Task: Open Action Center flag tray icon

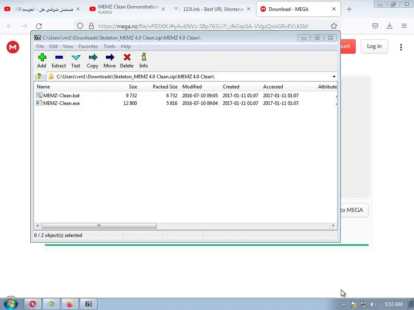Action: (x=353, y=304)
